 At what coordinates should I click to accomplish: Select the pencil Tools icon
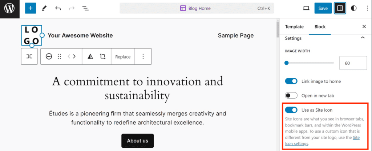click(x=44, y=8)
